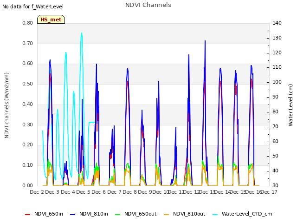The image size is (297, 223).
Task: Click the Dec 17 date label
Action: coord(269,192)
